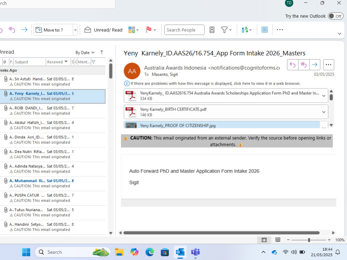The width and height of the screenshot is (347, 260).
Task: Click the Mention column header
Action: 84,62
